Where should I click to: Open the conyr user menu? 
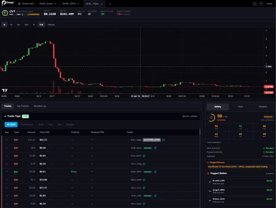[x=270, y=4]
